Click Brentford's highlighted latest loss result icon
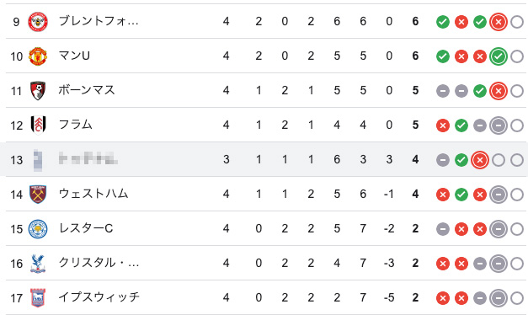 (x=499, y=22)
